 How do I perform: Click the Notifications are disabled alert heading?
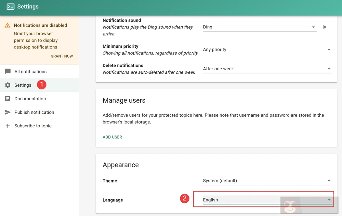[40, 25]
